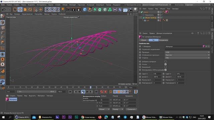Image resolution: width=214 pixels, height=120 pixels.
Task: Select the Live Selection tool
Action: pyautogui.click(x=15, y=10)
